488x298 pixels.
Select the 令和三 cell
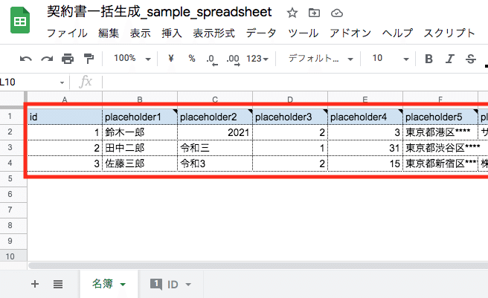215,148
